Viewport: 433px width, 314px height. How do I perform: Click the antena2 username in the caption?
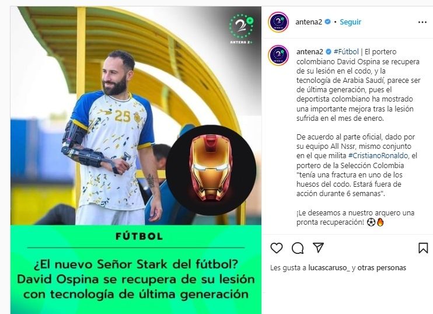309,51
